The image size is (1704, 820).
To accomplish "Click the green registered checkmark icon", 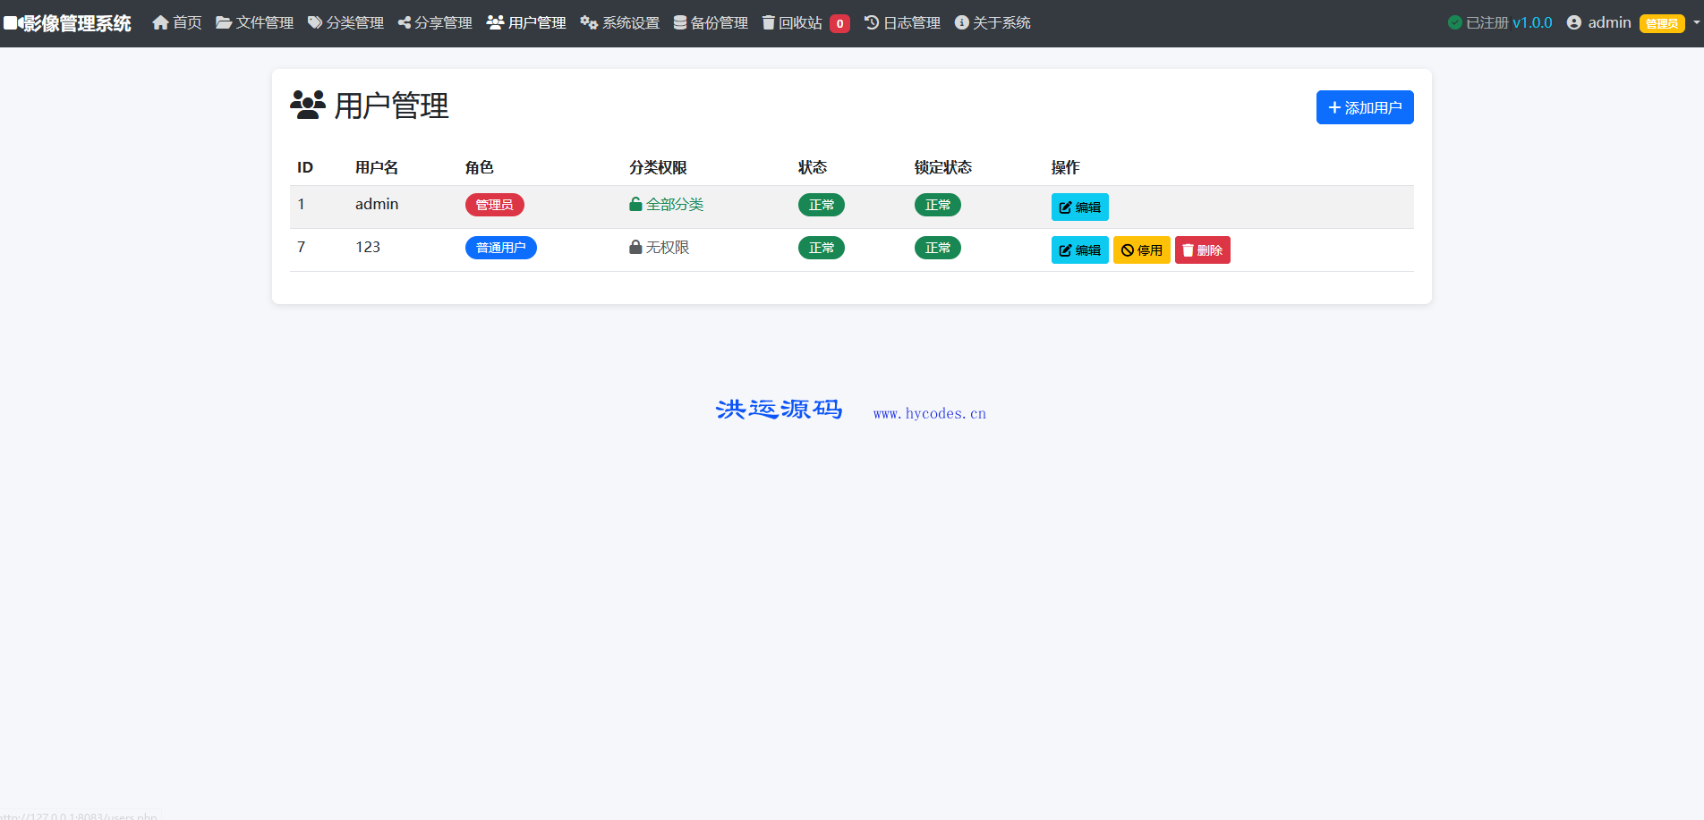I will (1455, 22).
